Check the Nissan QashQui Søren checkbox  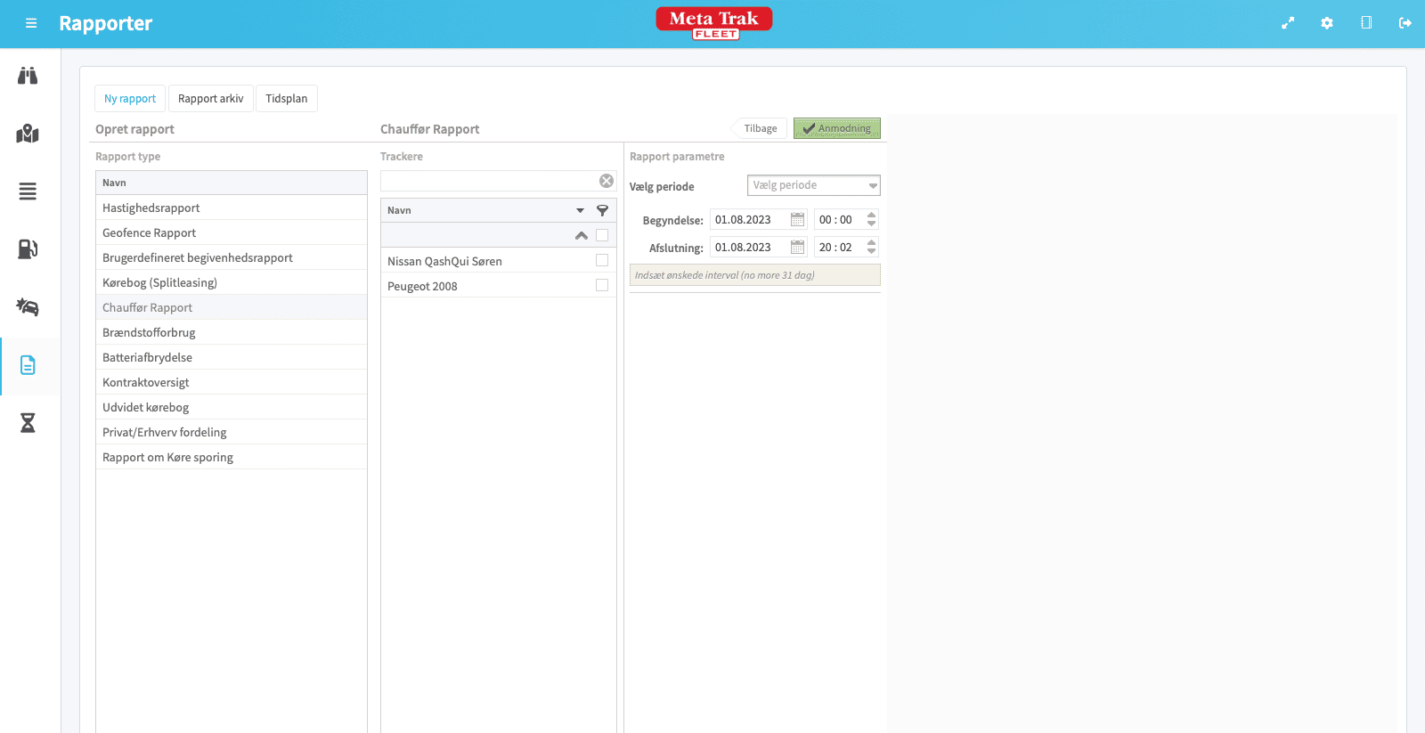[x=602, y=260]
